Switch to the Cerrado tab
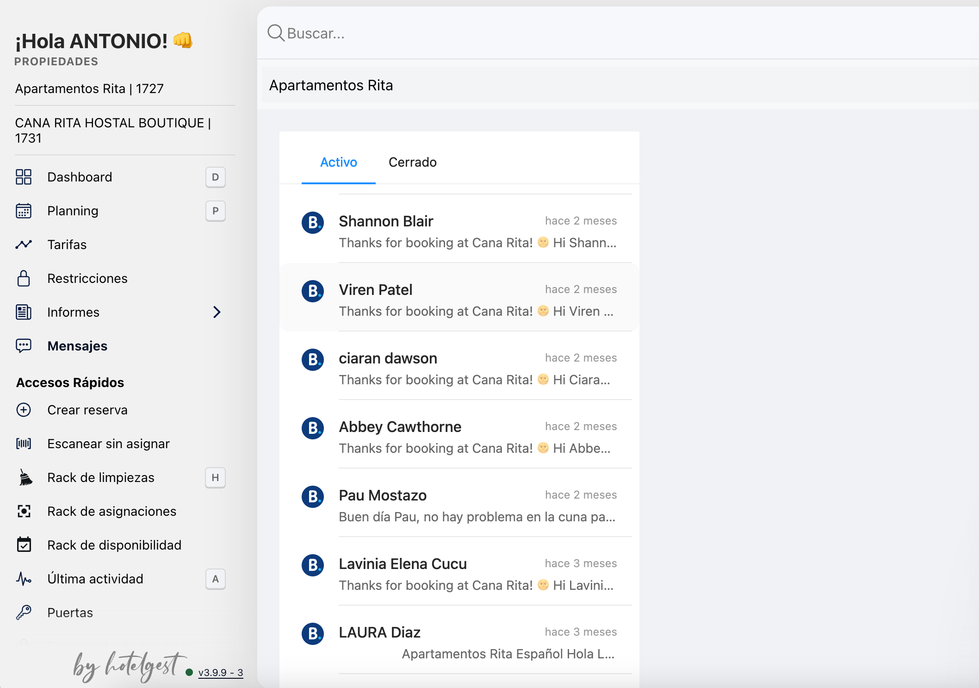979x688 pixels. point(413,162)
